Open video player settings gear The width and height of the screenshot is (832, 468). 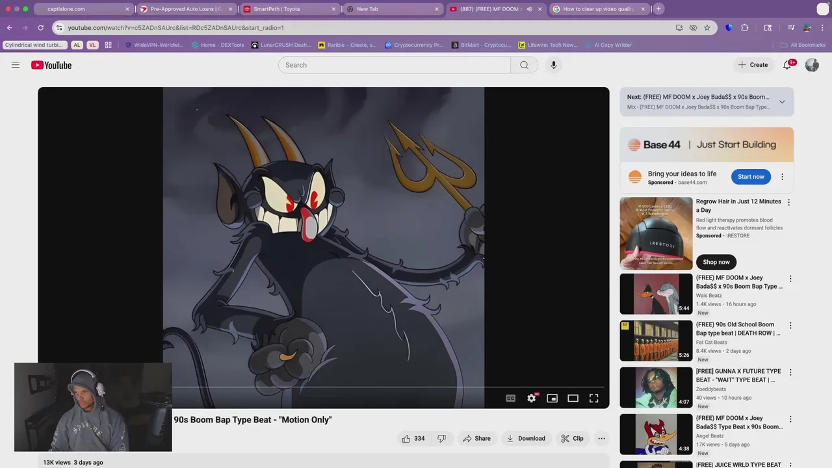click(532, 398)
